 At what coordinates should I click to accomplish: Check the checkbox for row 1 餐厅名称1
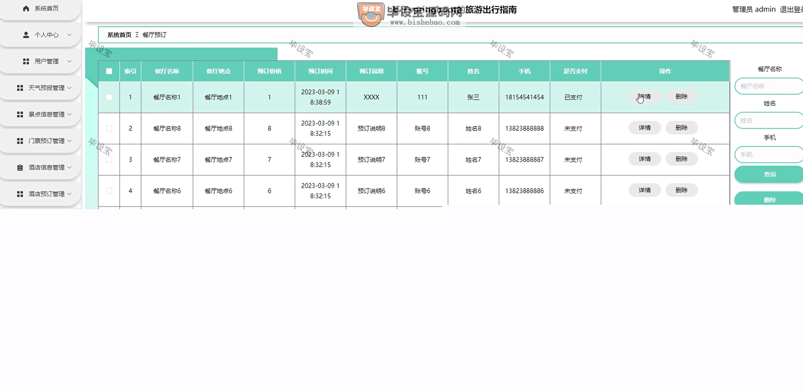point(109,97)
